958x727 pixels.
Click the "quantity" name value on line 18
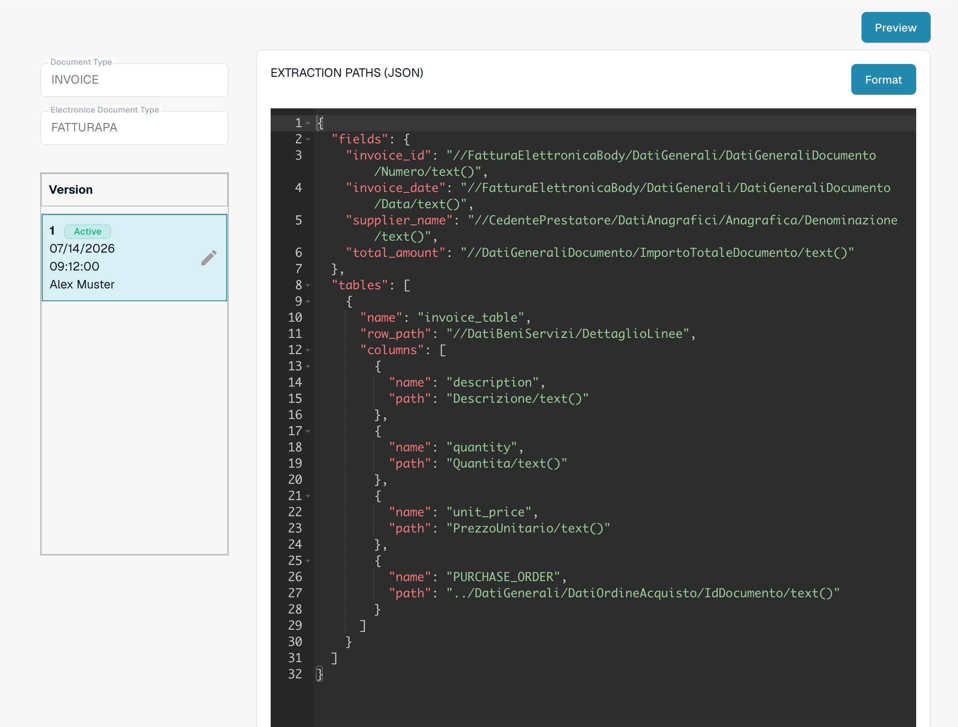[x=482, y=447]
